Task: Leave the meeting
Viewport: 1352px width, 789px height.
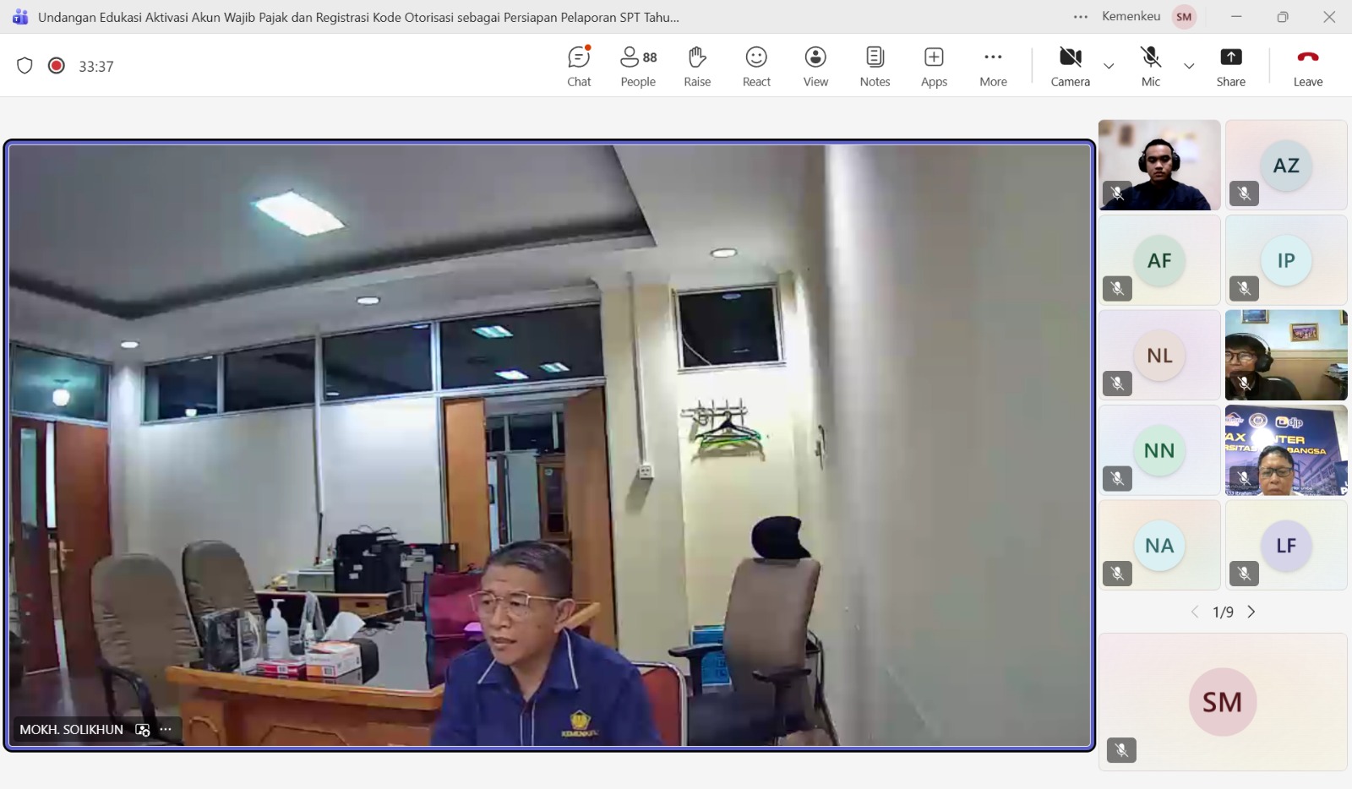Action: tap(1307, 66)
